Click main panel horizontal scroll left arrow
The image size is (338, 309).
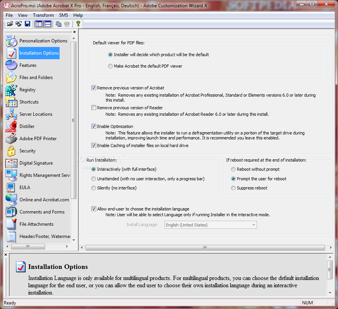coord(82,248)
